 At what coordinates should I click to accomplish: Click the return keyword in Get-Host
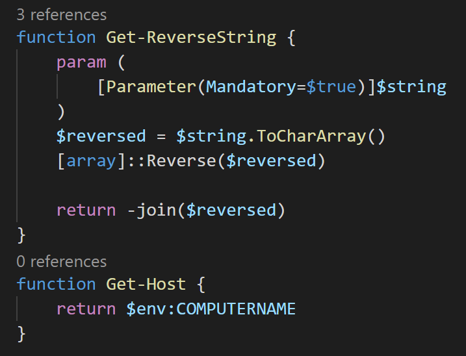86,309
